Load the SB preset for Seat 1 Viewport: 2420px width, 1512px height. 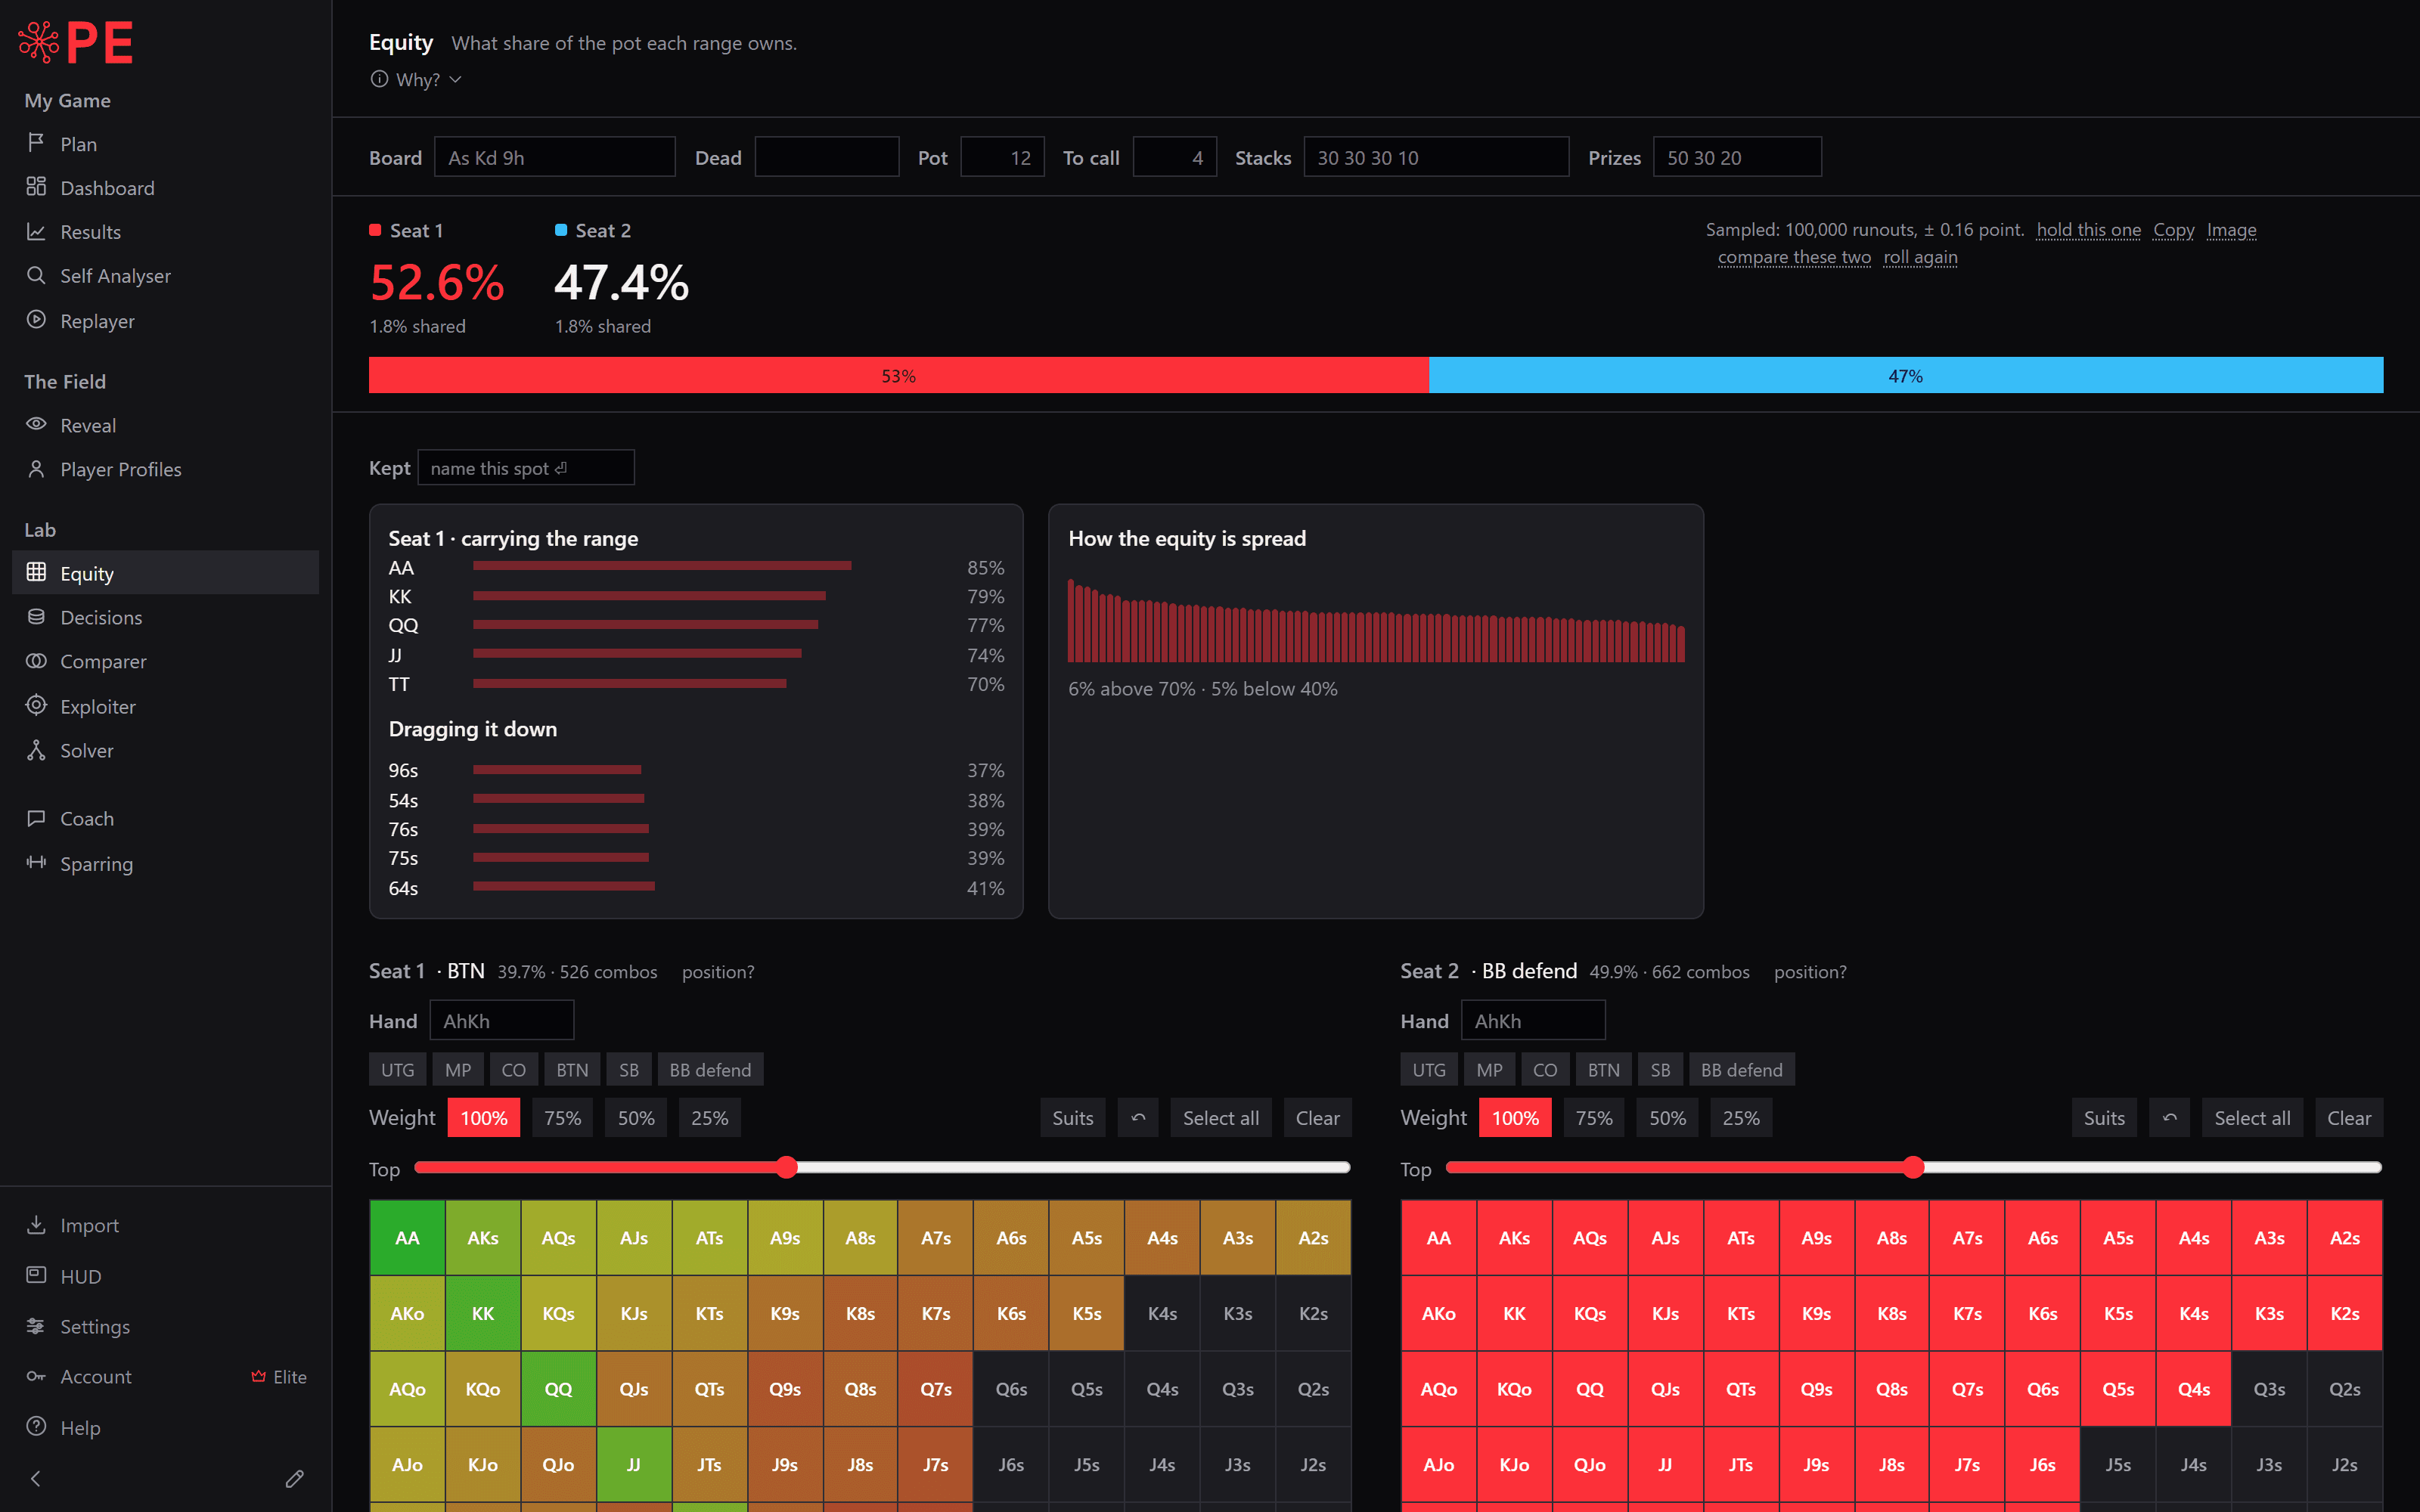coord(629,1070)
